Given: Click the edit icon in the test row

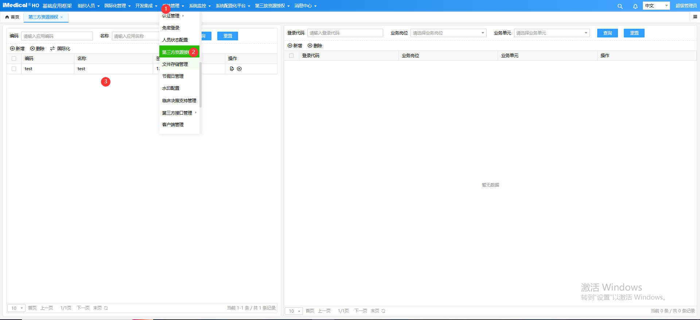Looking at the screenshot, I should [232, 69].
